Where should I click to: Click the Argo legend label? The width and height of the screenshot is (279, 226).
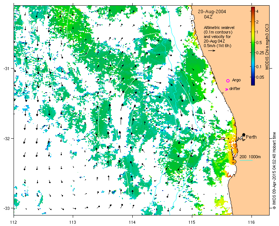(236, 80)
